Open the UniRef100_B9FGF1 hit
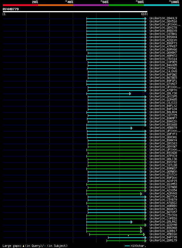182x248 pixels. [163, 81]
